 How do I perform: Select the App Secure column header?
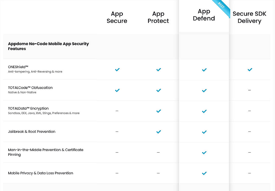click(117, 17)
